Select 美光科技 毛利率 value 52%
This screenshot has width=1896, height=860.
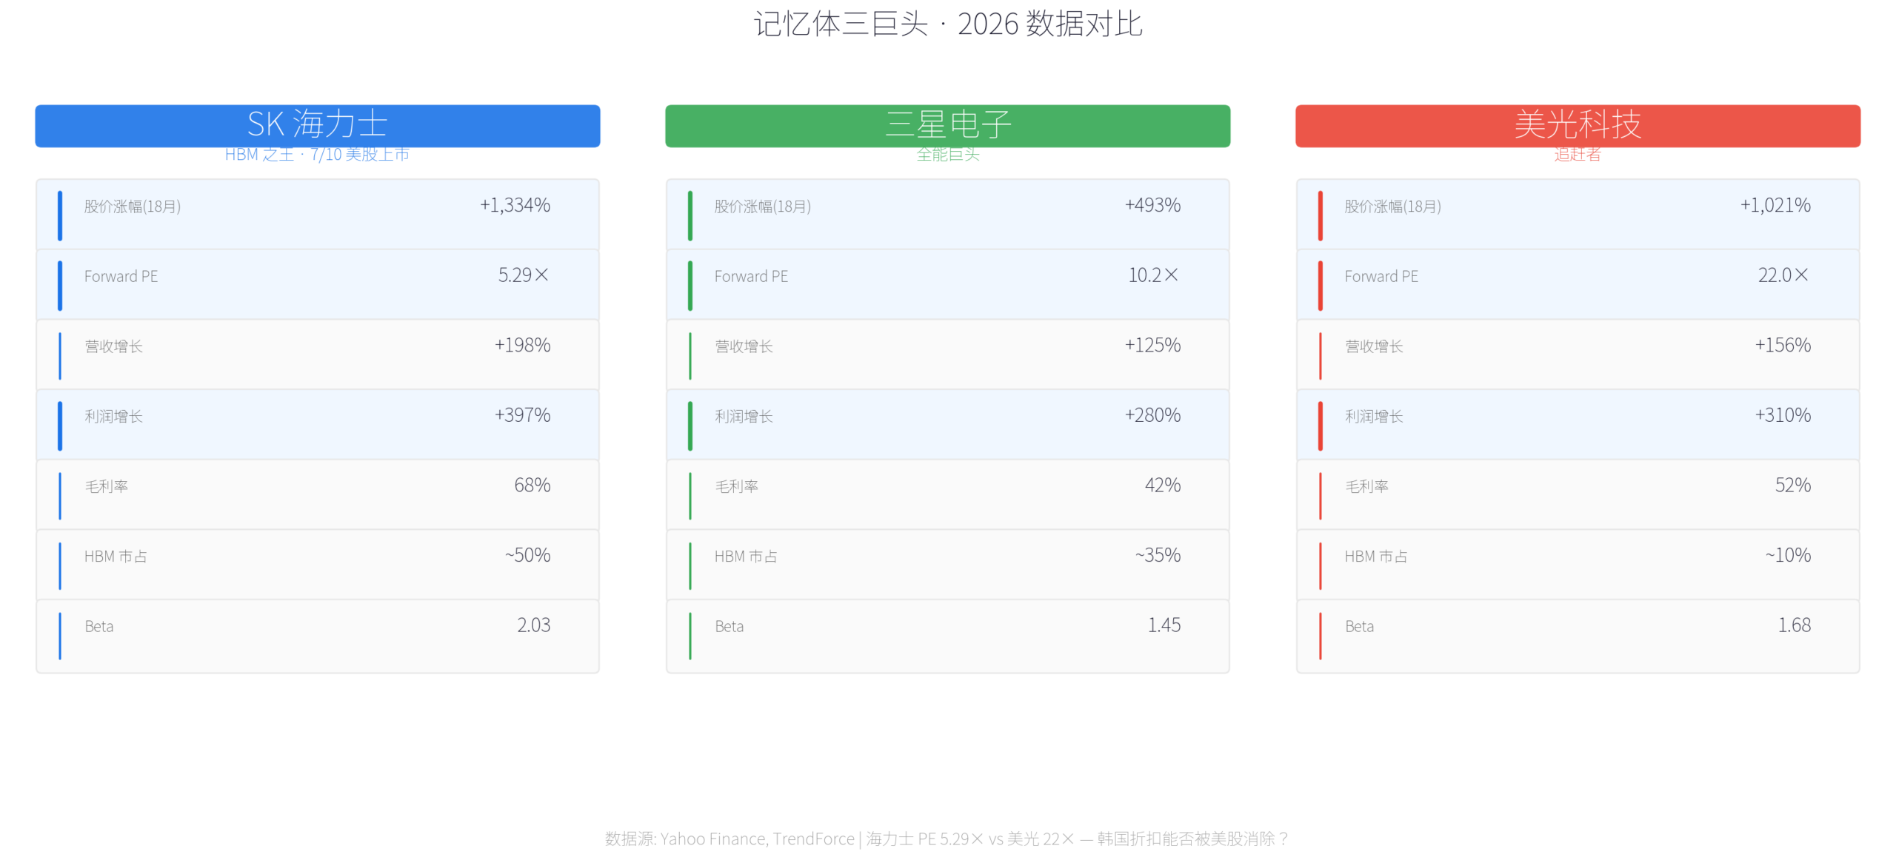click(x=1793, y=486)
